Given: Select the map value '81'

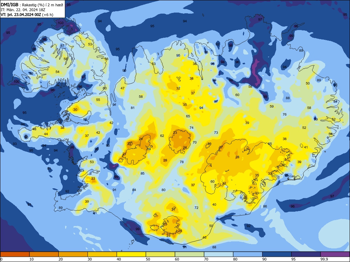Looking at the screenshot, I should coord(133,108).
